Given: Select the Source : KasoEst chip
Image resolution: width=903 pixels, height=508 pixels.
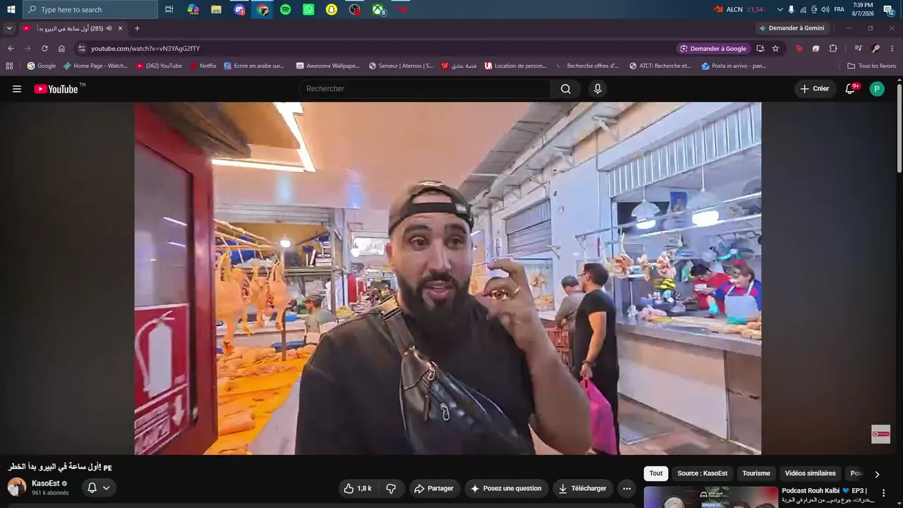Looking at the screenshot, I should [702, 473].
